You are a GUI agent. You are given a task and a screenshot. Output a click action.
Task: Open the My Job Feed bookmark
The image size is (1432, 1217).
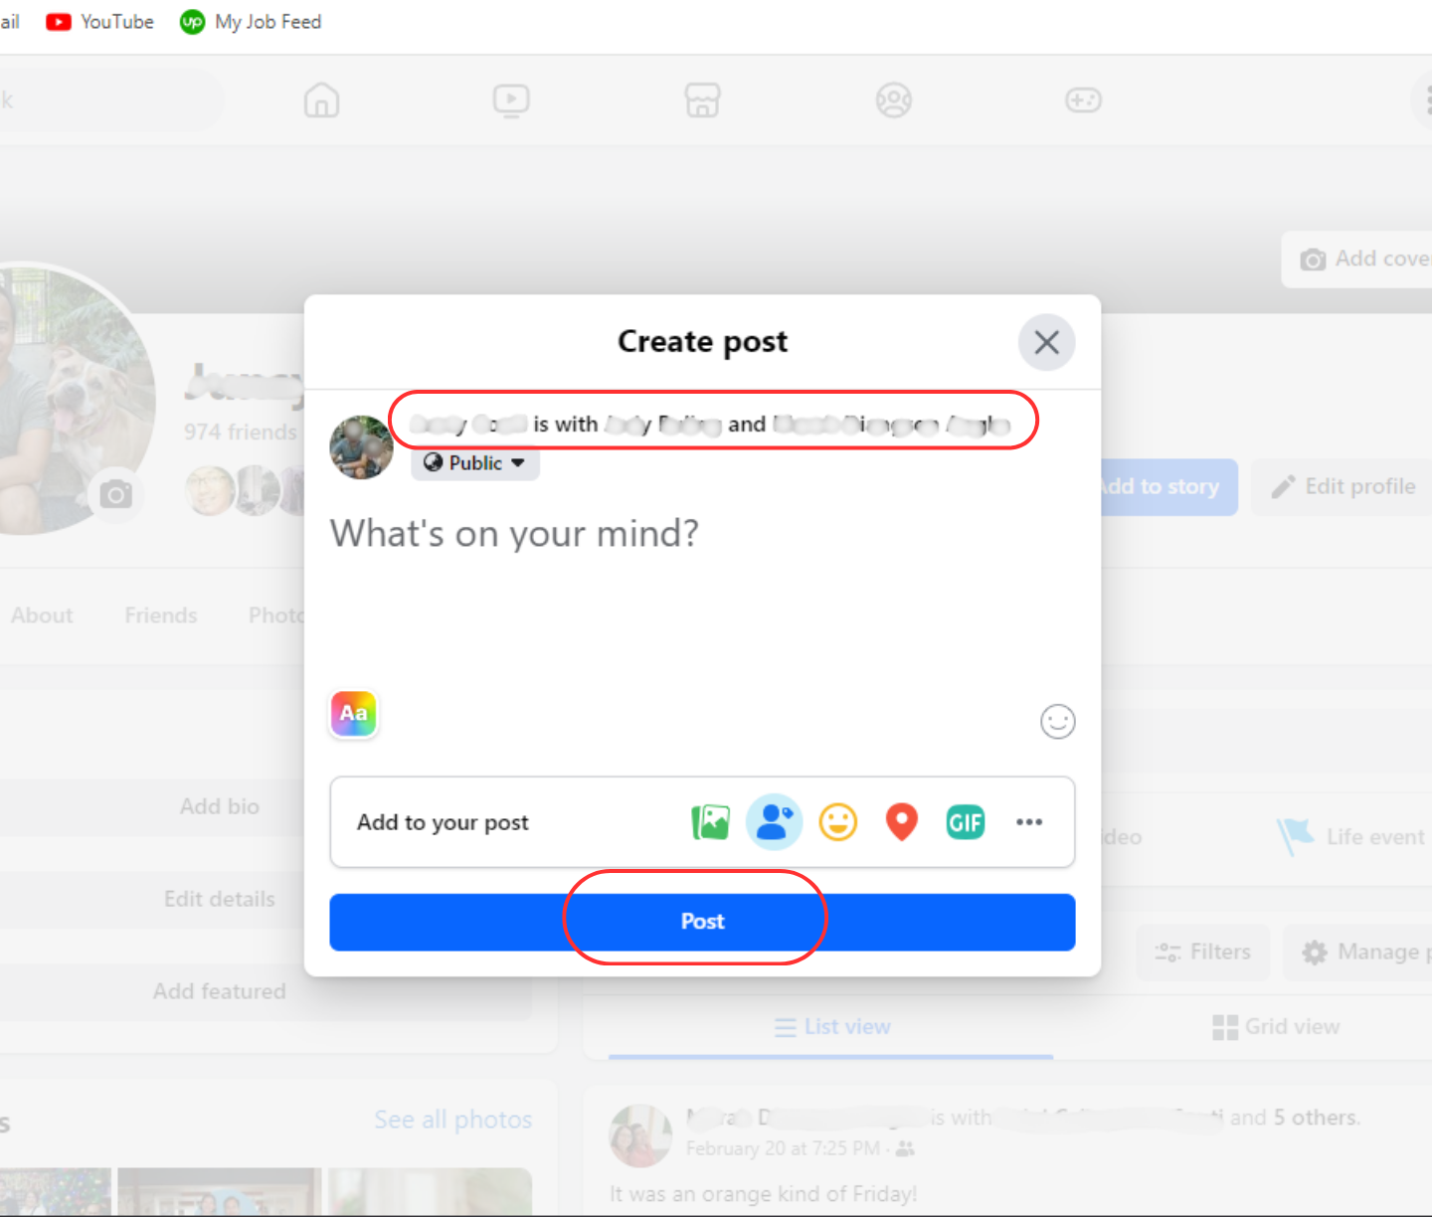click(251, 22)
